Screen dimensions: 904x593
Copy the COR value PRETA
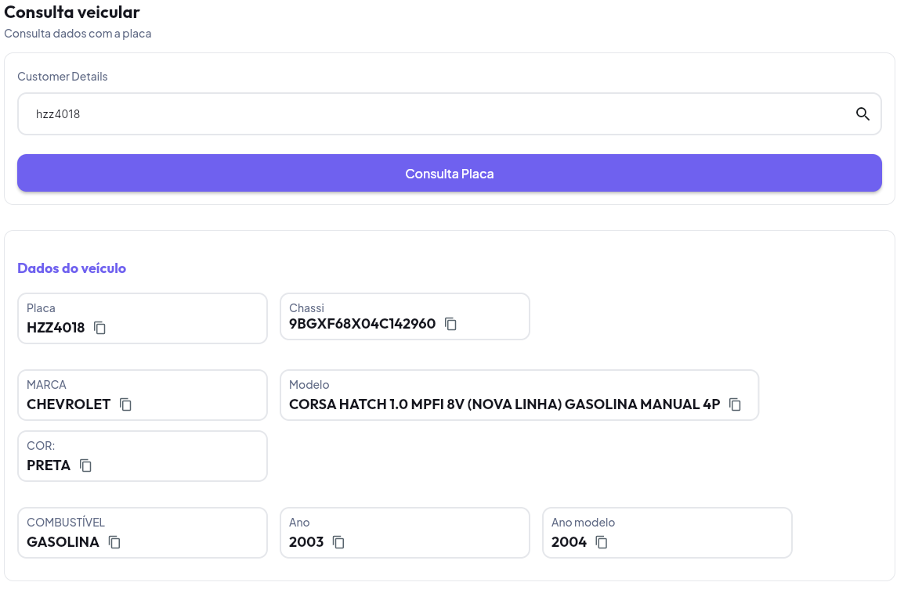[x=86, y=465]
